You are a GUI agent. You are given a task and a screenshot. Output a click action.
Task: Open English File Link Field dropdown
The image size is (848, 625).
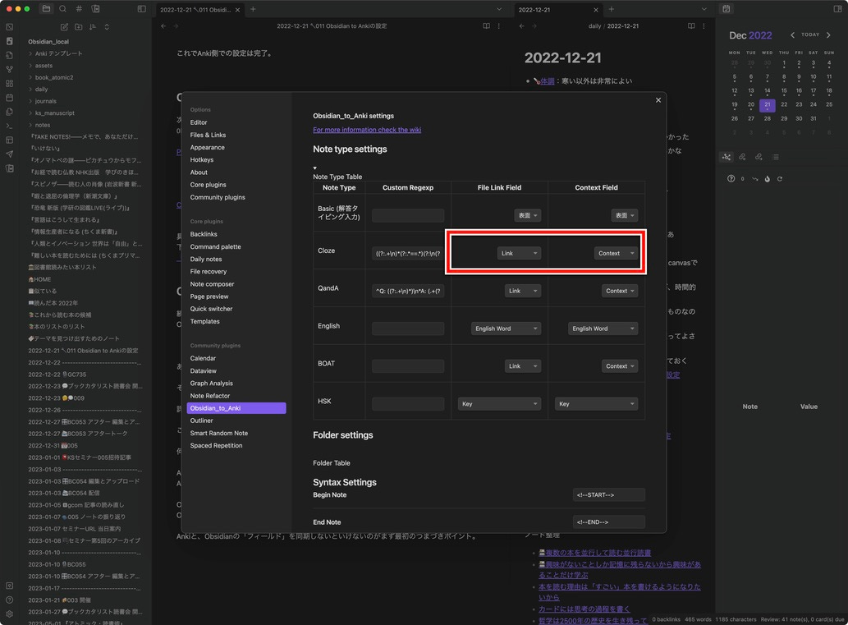point(506,329)
